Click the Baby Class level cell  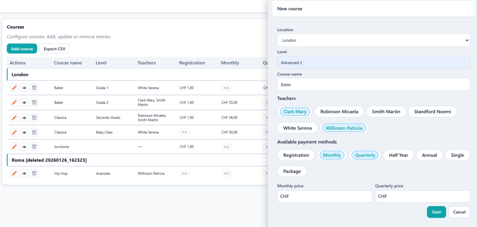[x=105, y=132]
